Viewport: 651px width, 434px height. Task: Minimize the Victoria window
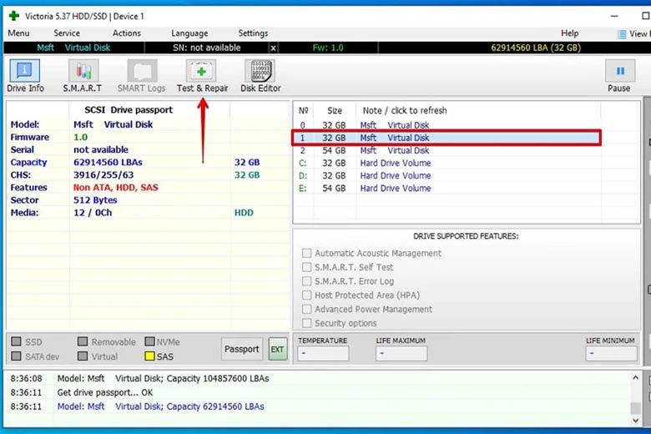click(x=614, y=16)
